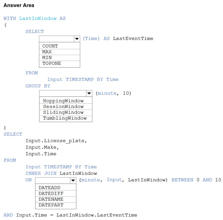Choose MAX from the aggregate function list
Viewport: 223px width, 220px height.
60,52
